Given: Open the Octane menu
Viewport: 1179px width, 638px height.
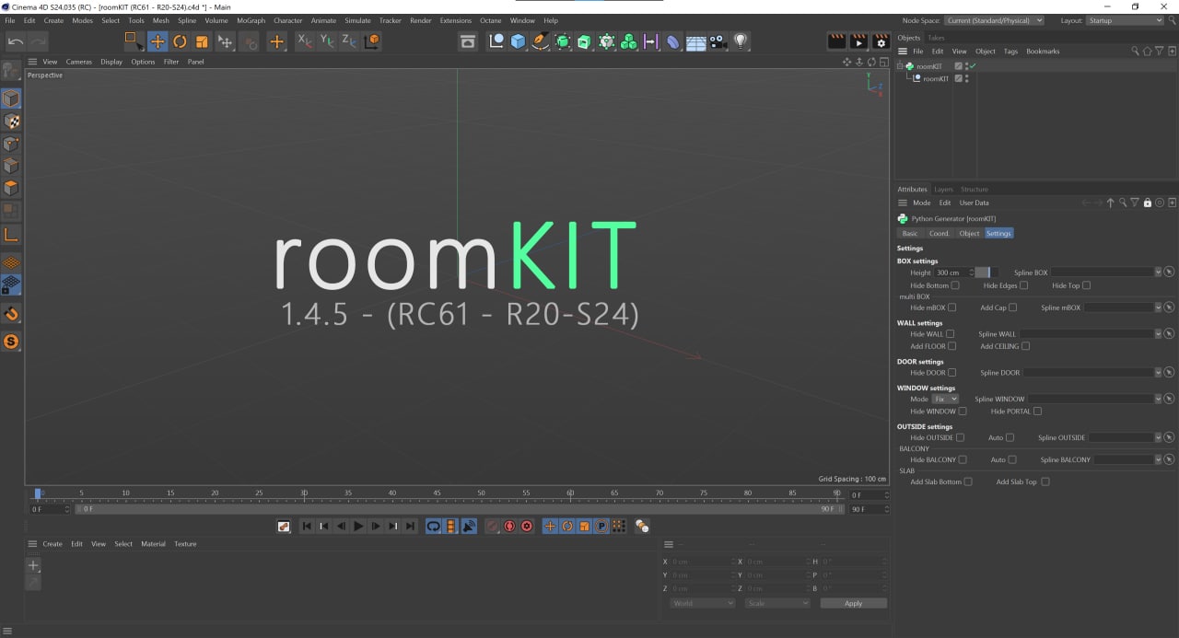Looking at the screenshot, I should (490, 20).
